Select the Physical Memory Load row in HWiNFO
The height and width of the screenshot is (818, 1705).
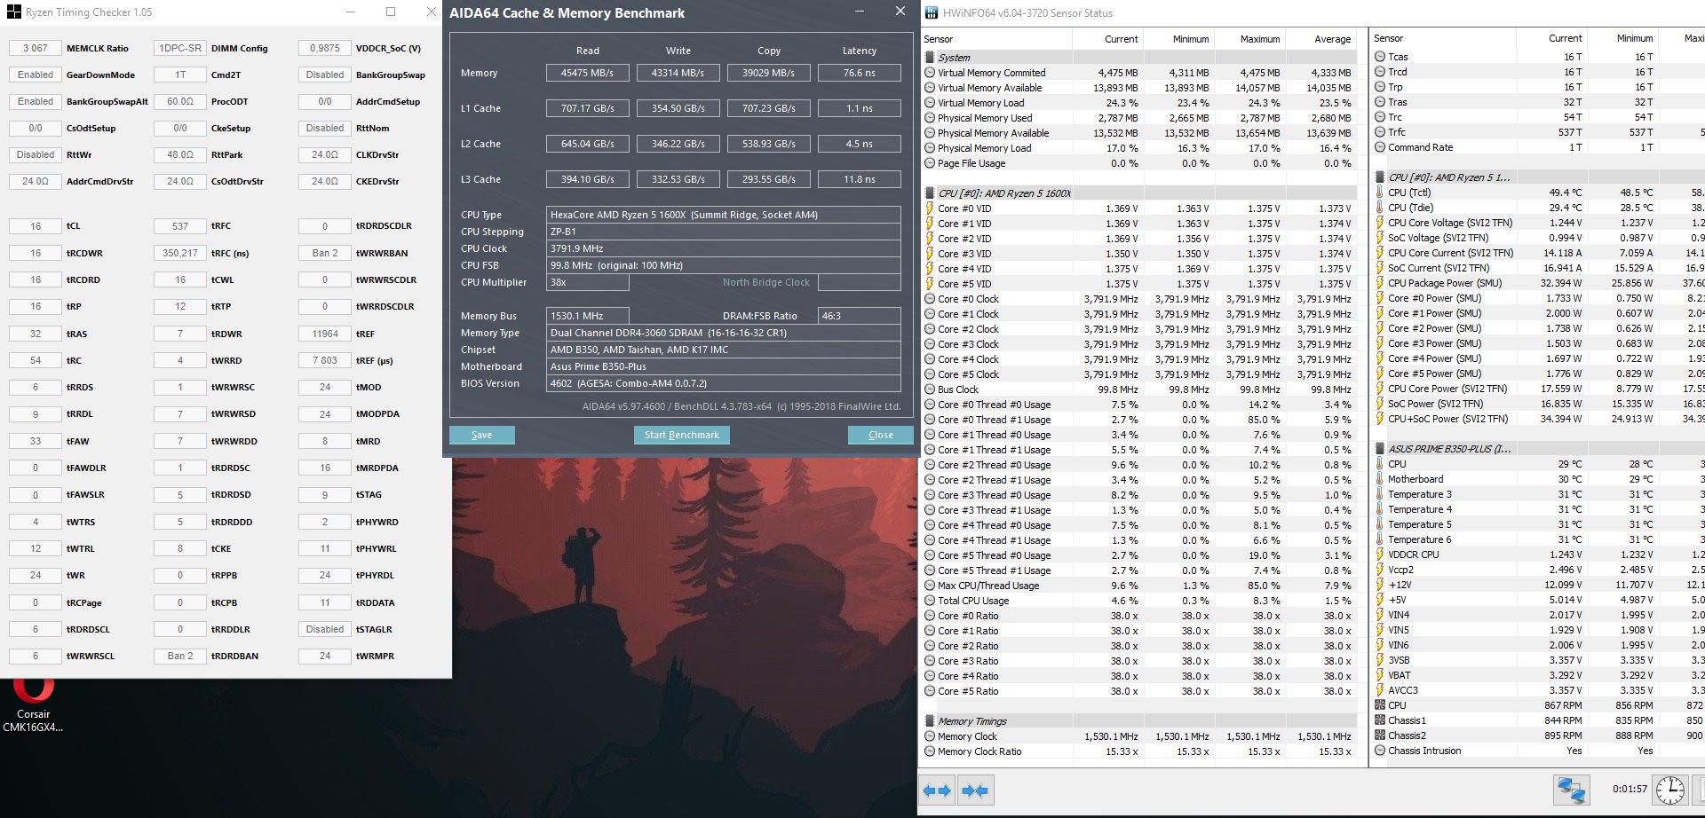tap(1138, 148)
